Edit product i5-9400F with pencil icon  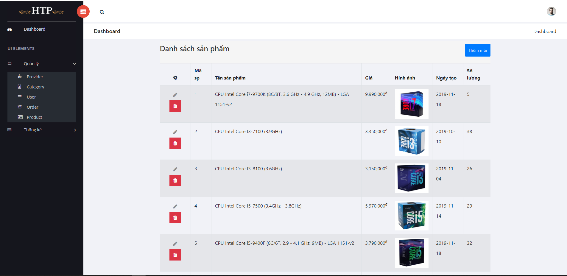[175, 244]
